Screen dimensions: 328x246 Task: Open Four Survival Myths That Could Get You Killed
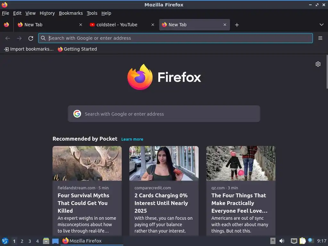[x=84, y=203]
